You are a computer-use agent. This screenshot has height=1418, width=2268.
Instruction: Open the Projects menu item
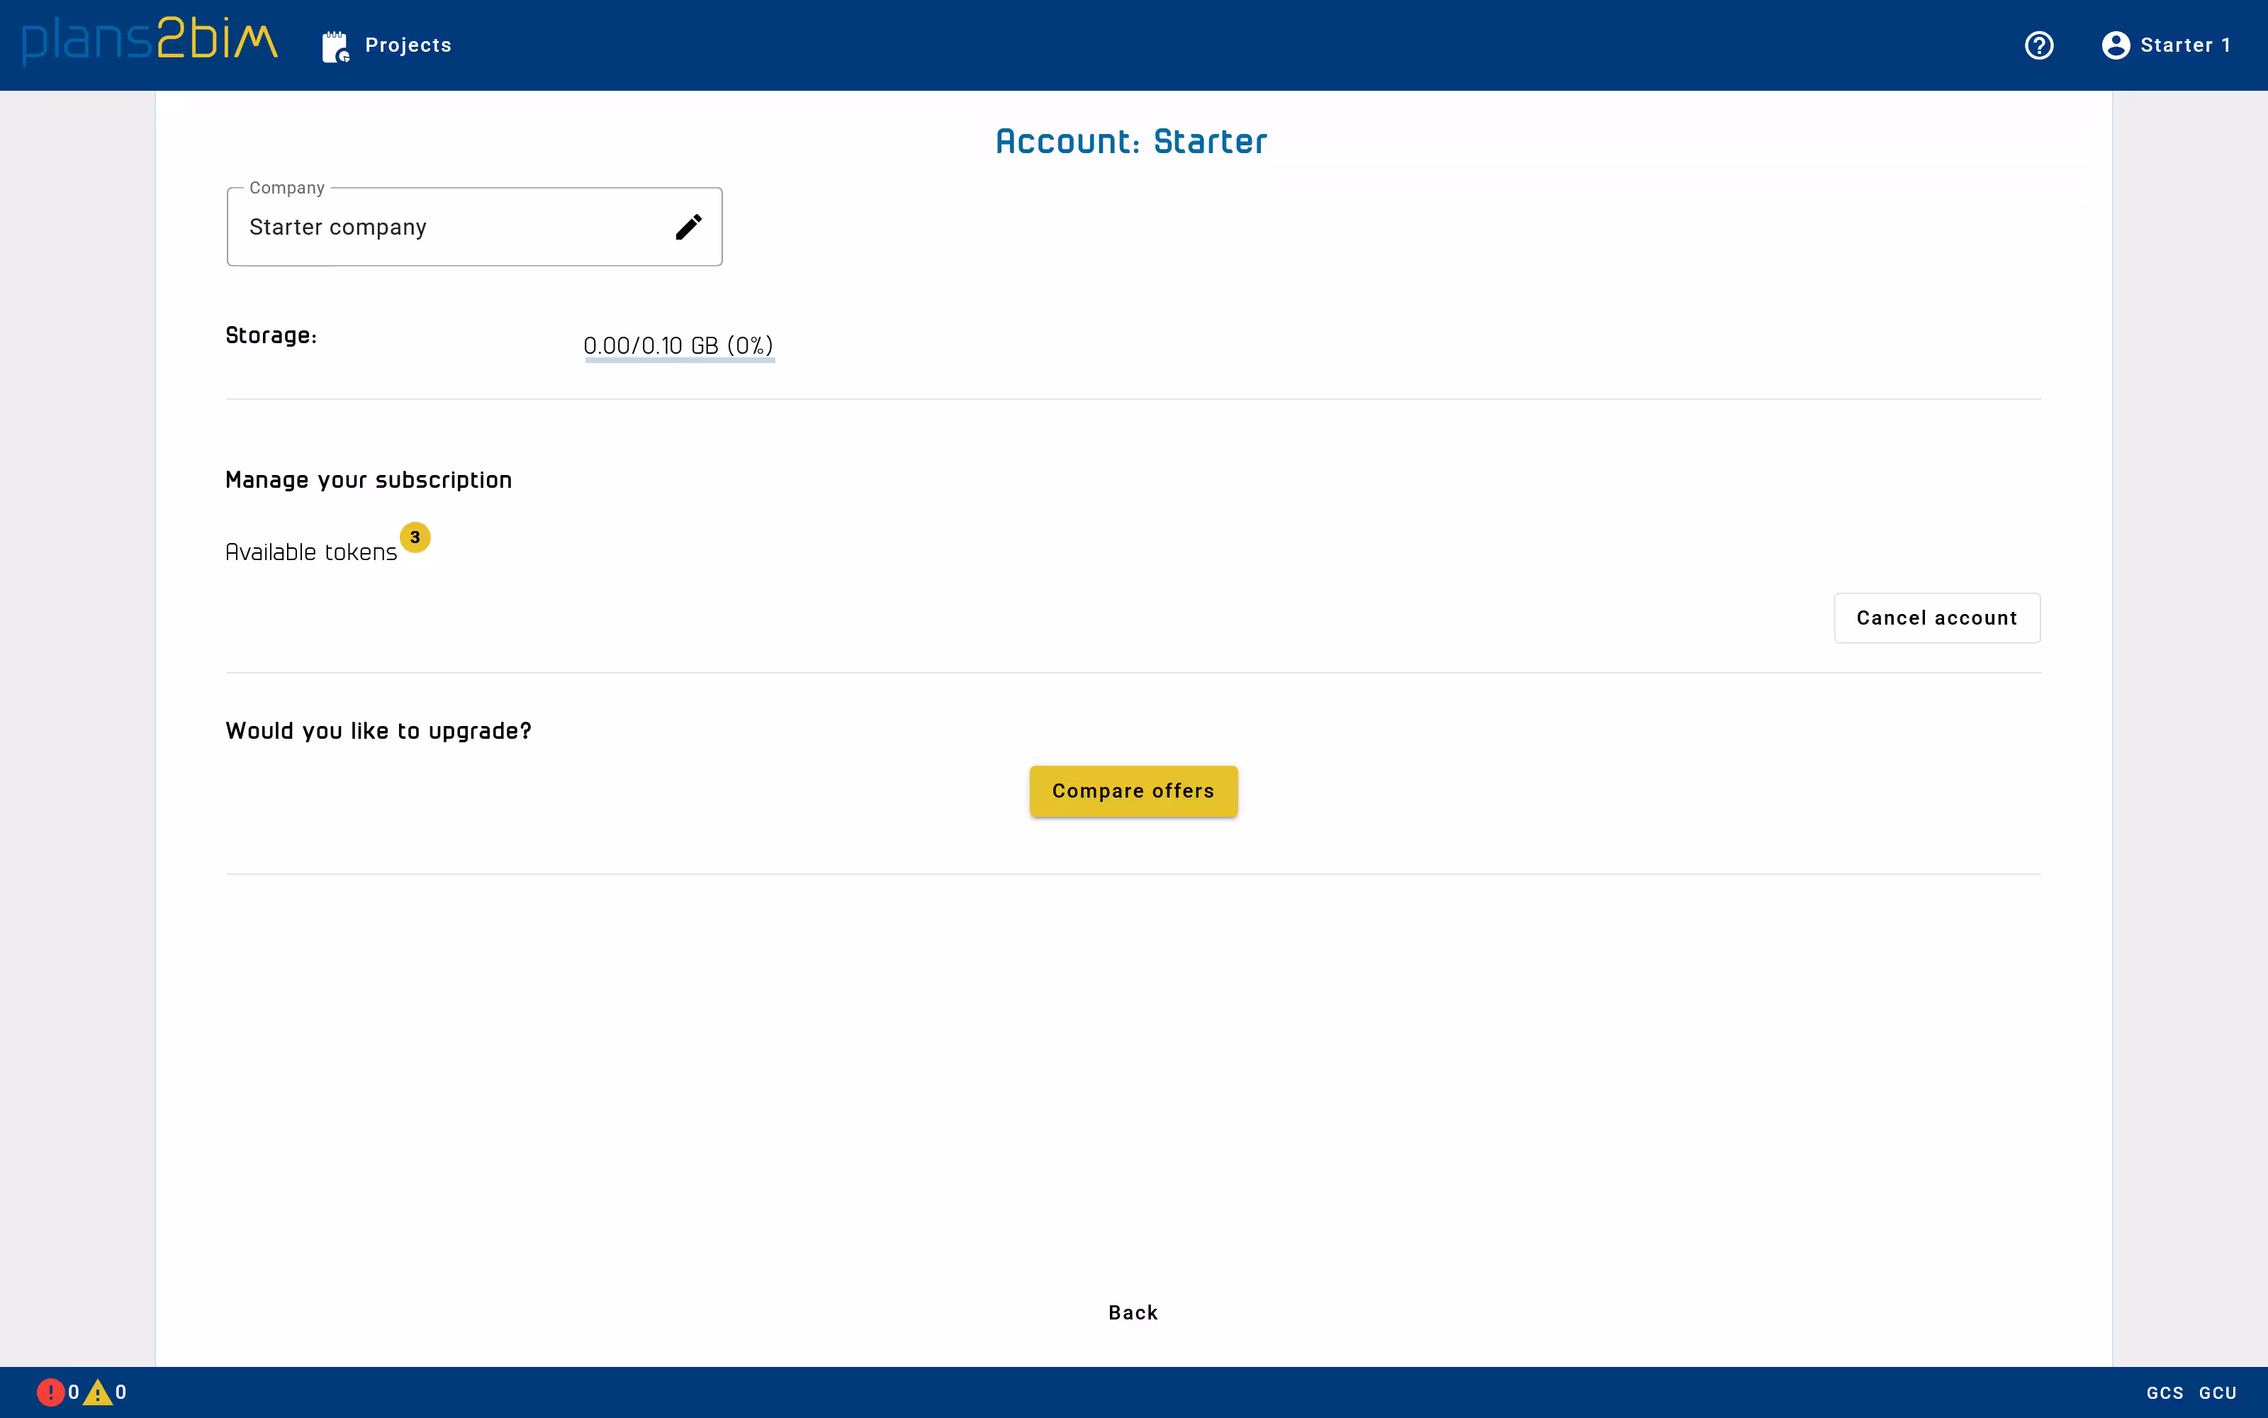(408, 45)
